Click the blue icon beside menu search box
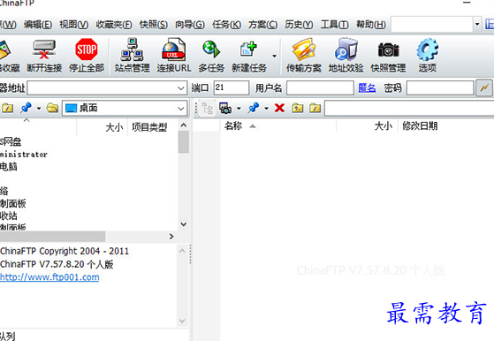 [490, 24]
